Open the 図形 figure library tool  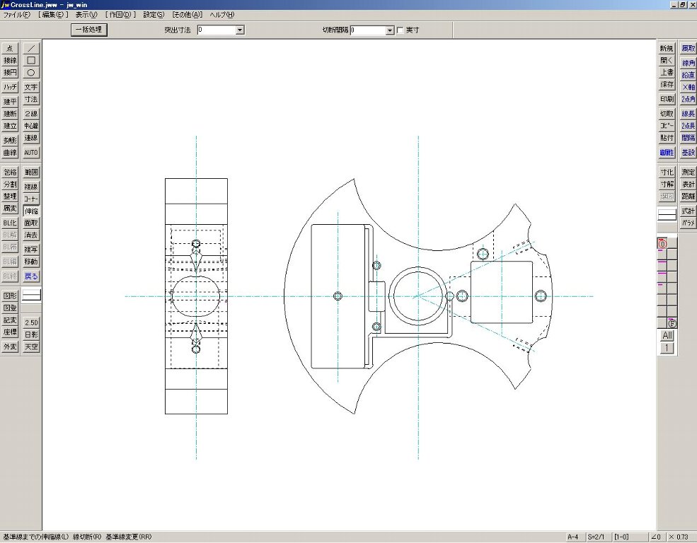click(x=10, y=296)
